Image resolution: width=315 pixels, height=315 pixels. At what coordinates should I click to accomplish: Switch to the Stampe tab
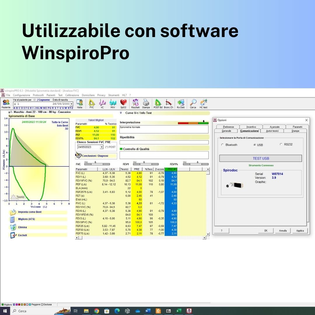pos(295,131)
